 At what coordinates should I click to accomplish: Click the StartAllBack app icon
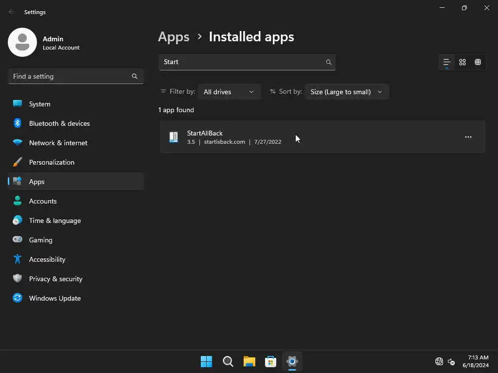(x=174, y=137)
